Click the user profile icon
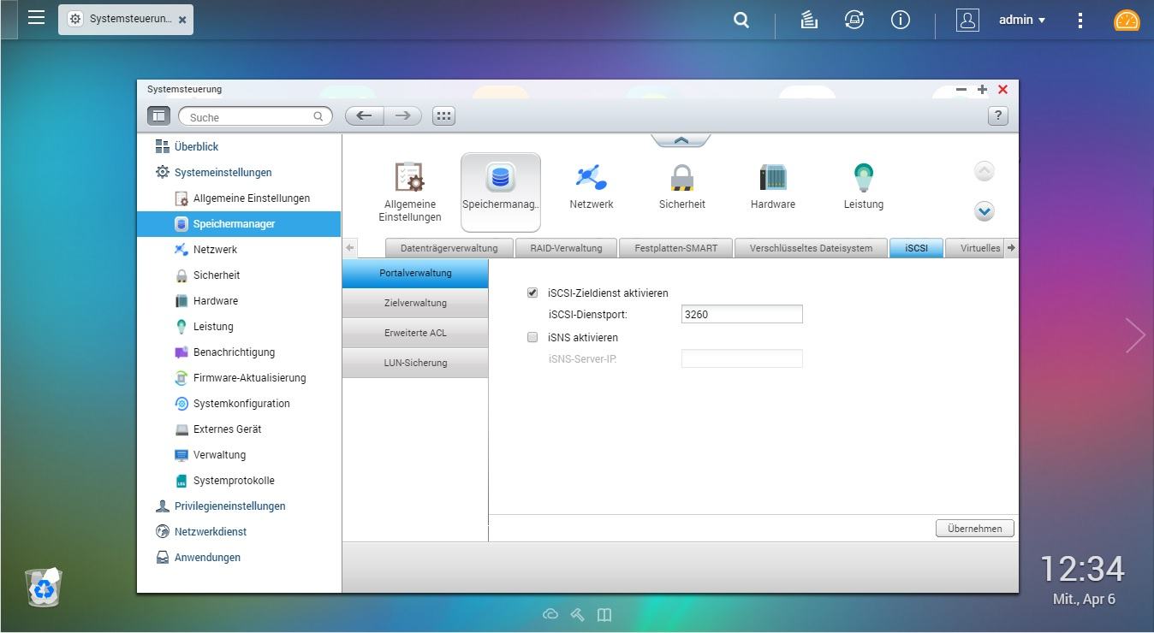Image resolution: width=1154 pixels, height=633 pixels. pos(967,20)
